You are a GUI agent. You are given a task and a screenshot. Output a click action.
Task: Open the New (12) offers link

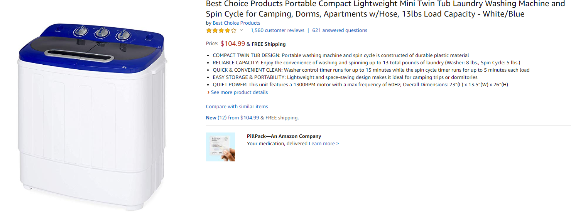pyautogui.click(x=216, y=118)
